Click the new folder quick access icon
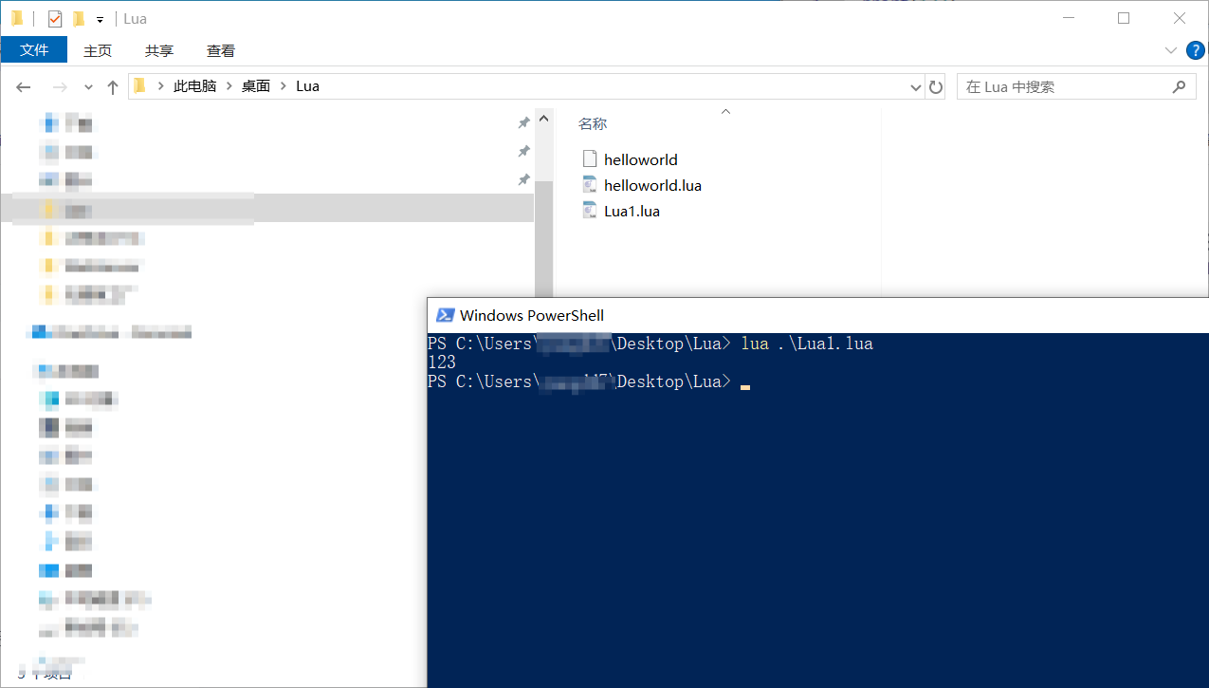This screenshot has height=688, width=1209. click(x=79, y=19)
